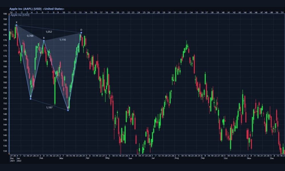Click the Aug label on the date axis
The height and width of the screenshot is (171, 285).
tap(177, 158)
